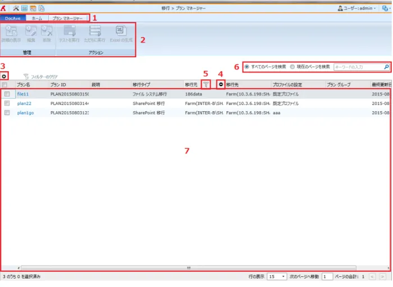This screenshot has width=393, height=287.
Task: Expand the ユーザー: admin dropdown menu
Action: (x=374, y=8)
